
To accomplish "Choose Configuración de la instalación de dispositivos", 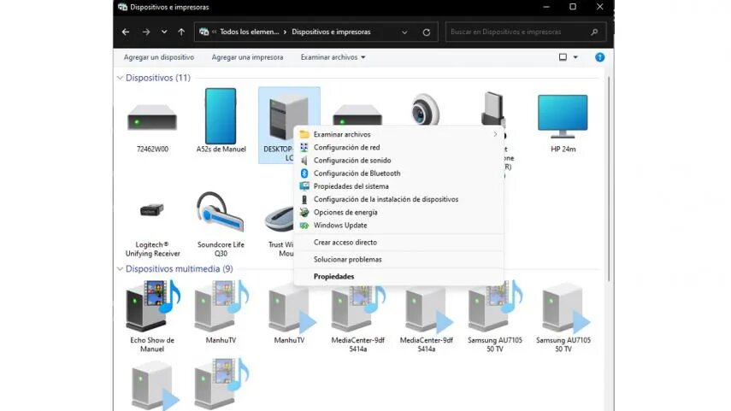I will click(398, 199).
